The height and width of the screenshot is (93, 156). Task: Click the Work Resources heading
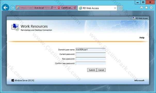(x=34, y=26)
